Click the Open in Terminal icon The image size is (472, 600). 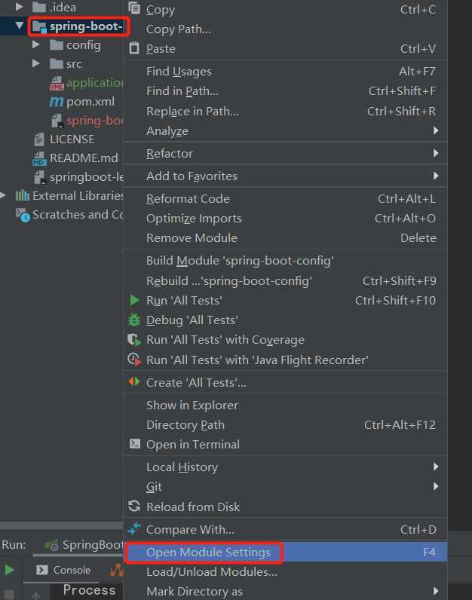tap(134, 445)
